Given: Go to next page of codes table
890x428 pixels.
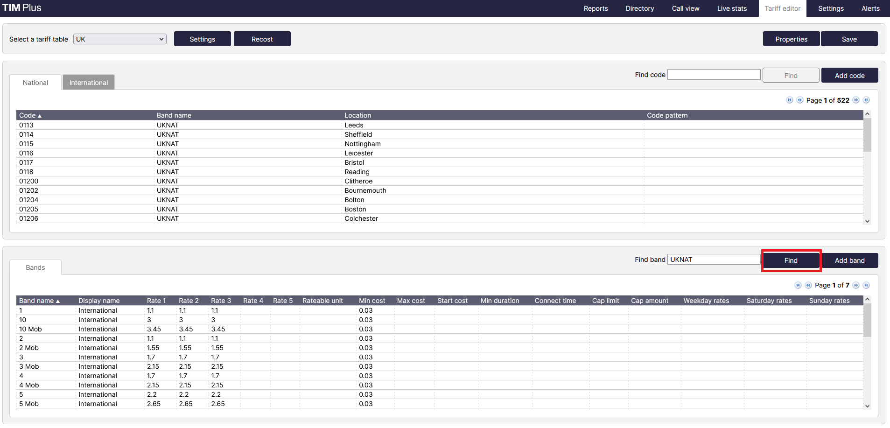Looking at the screenshot, I should click(x=856, y=100).
